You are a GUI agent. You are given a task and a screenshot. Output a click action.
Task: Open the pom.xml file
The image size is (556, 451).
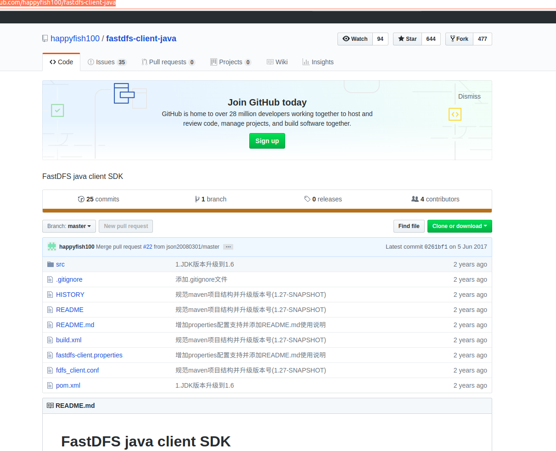coord(68,385)
